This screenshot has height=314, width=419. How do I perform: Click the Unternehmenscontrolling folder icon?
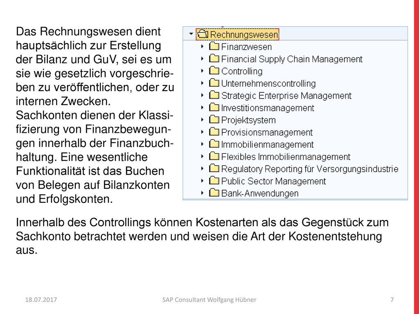(x=214, y=83)
